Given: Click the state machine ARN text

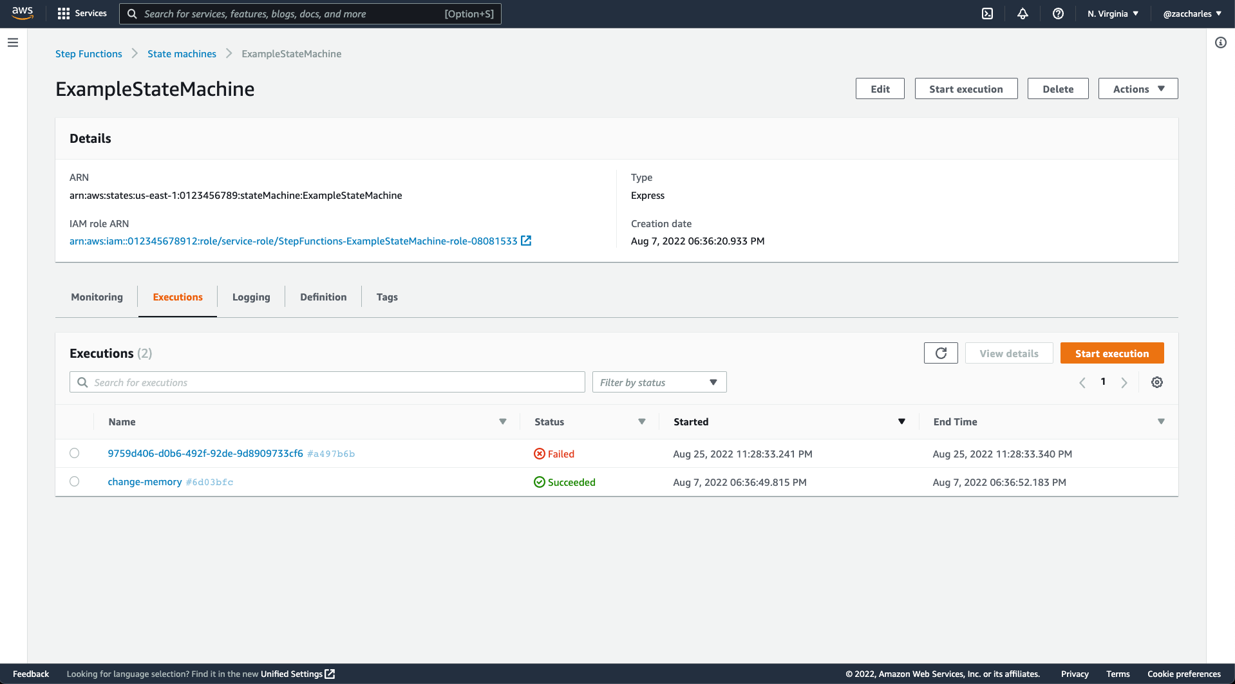Looking at the screenshot, I should [236, 195].
